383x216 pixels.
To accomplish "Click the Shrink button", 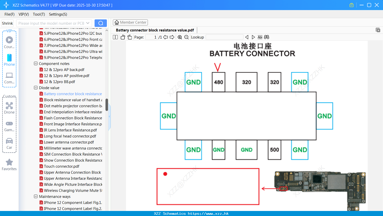I will click(x=8, y=23).
